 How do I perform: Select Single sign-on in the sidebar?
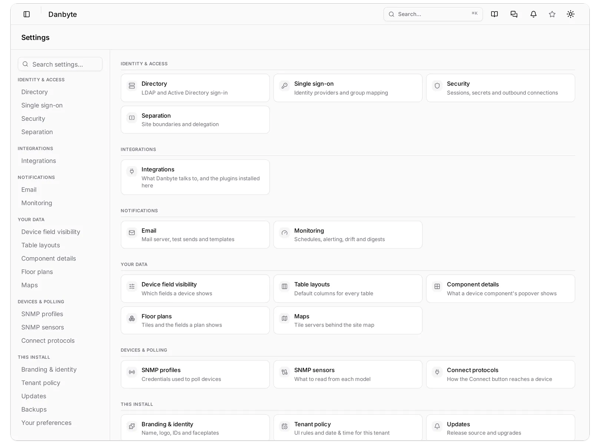click(42, 105)
